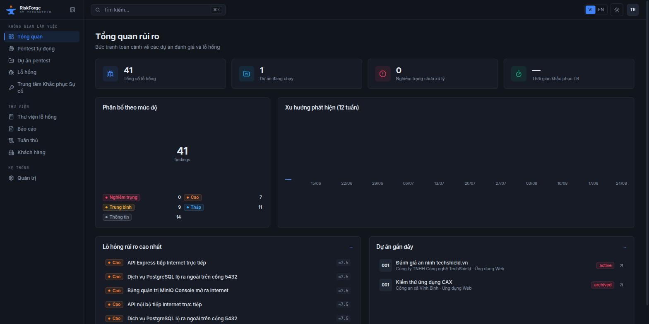The height and width of the screenshot is (324, 649).
Task: Open Tuân thủ compliance page
Action: [42, 141]
